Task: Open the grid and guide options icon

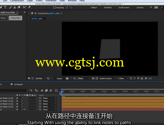Action: [x=48, y=78]
